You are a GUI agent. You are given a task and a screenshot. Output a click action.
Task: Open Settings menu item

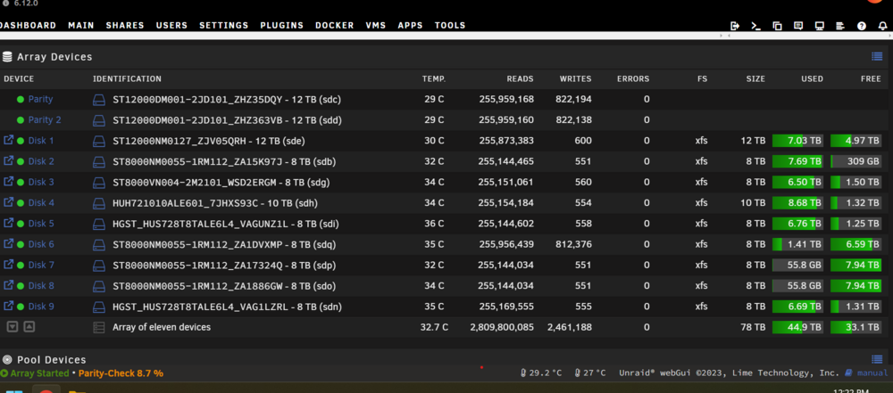coord(224,26)
